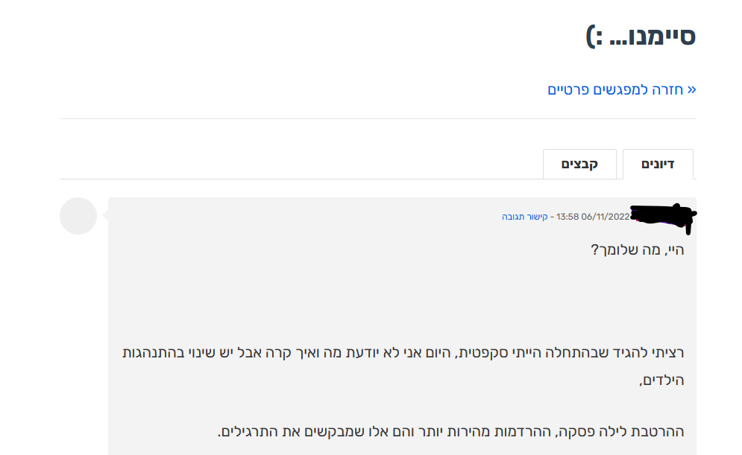742x455 pixels.
Task: Click the blacked-out author name
Action: tap(663, 215)
